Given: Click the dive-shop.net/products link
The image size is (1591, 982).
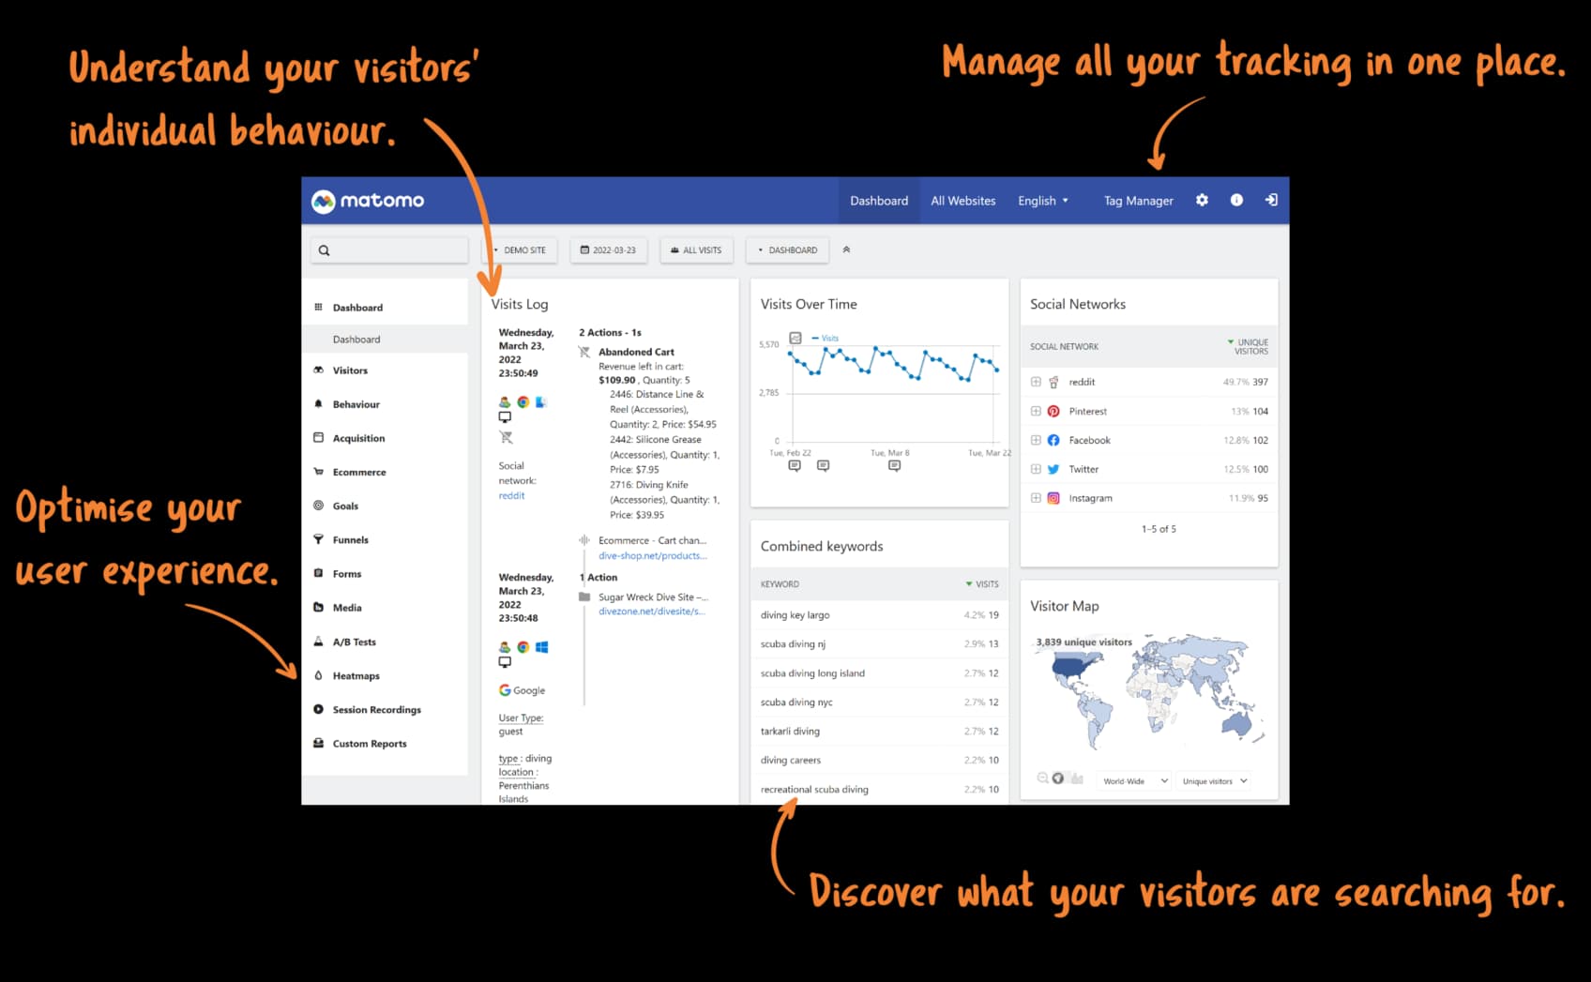Looking at the screenshot, I should (x=653, y=555).
